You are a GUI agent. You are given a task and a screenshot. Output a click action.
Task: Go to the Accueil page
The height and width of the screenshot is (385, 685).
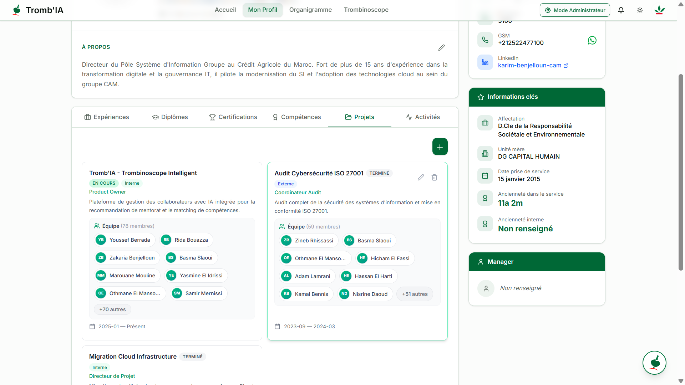coord(225,10)
